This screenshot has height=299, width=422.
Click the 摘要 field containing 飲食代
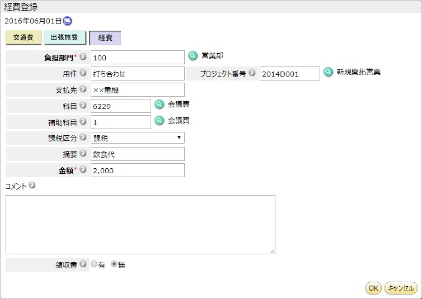click(138, 154)
